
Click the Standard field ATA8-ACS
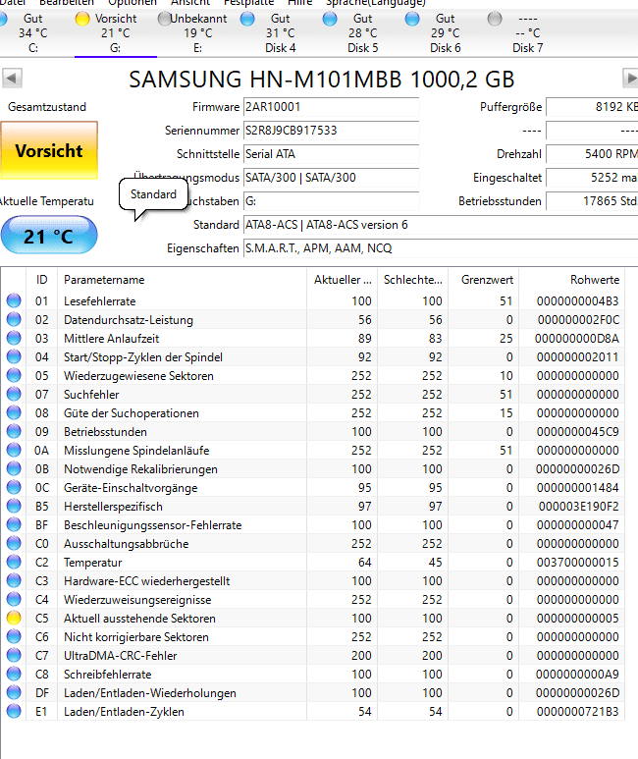tap(441, 225)
